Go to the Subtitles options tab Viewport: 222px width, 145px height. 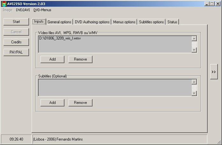tap(151, 22)
